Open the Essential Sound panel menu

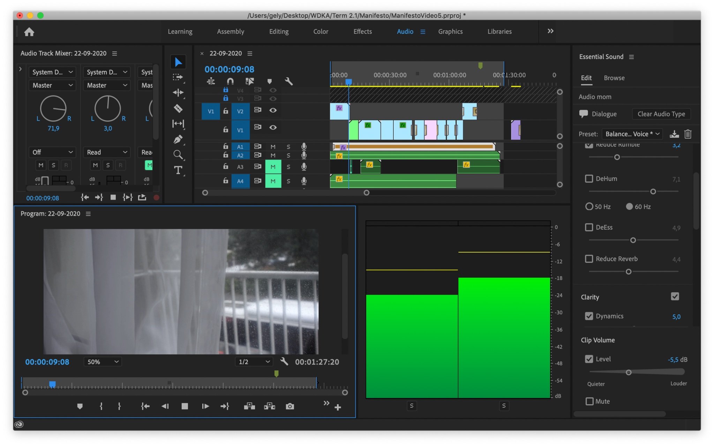(x=631, y=57)
